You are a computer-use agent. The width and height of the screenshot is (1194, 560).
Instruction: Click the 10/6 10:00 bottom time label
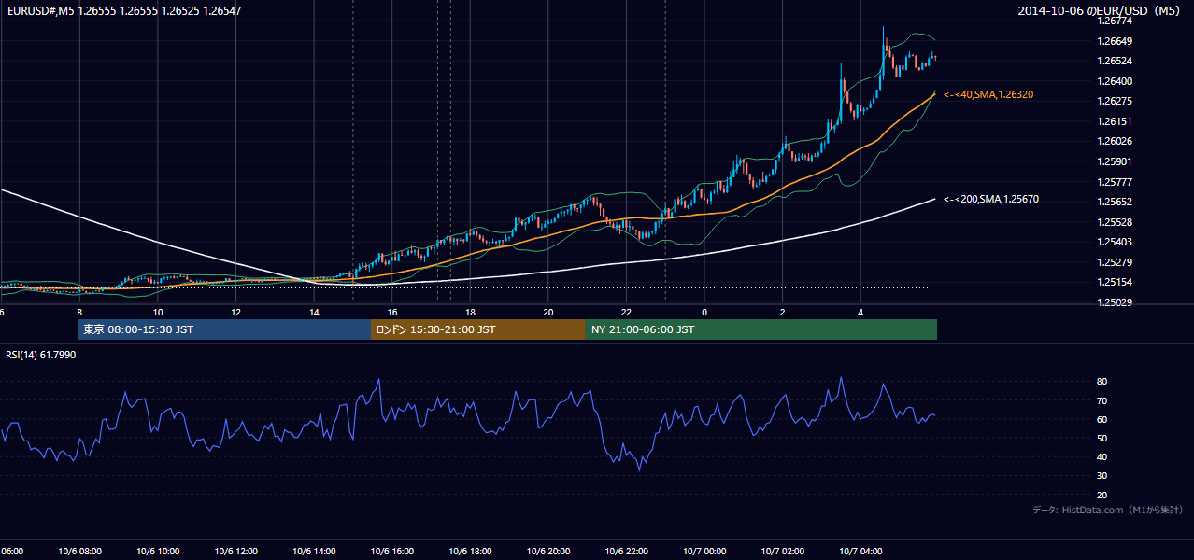[157, 552]
